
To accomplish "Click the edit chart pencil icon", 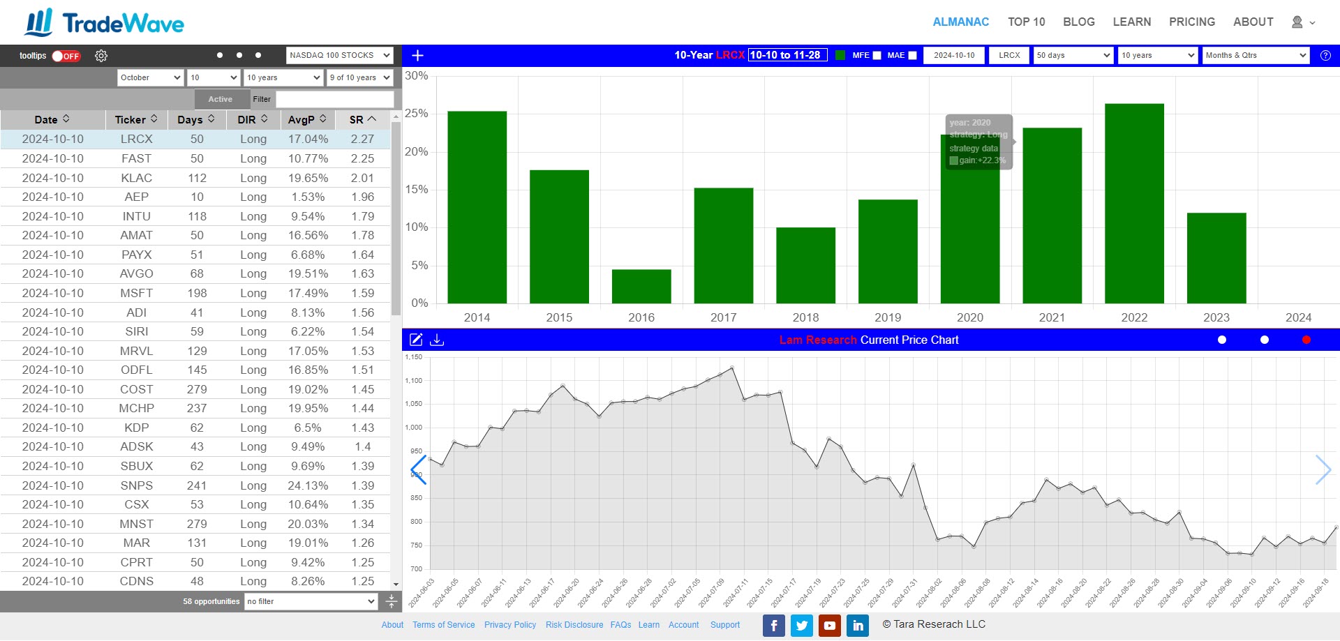I will click(x=416, y=340).
